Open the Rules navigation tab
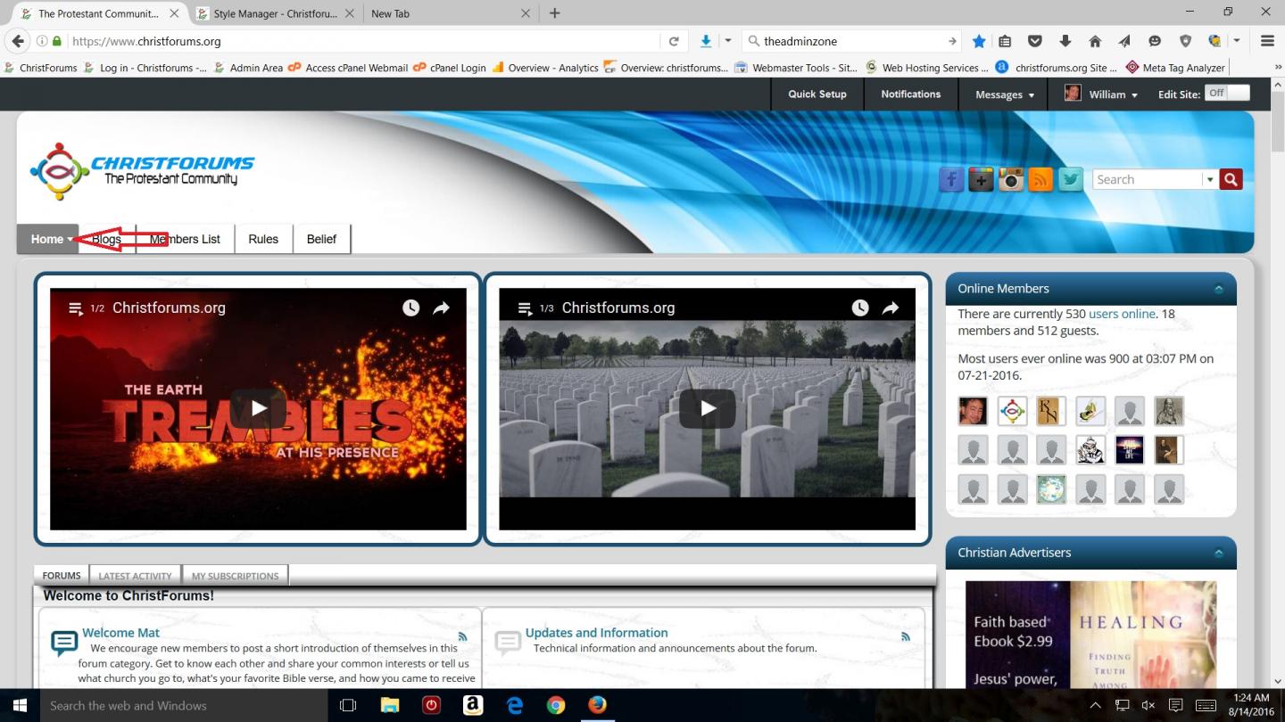This screenshot has width=1285, height=722. pos(263,239)
